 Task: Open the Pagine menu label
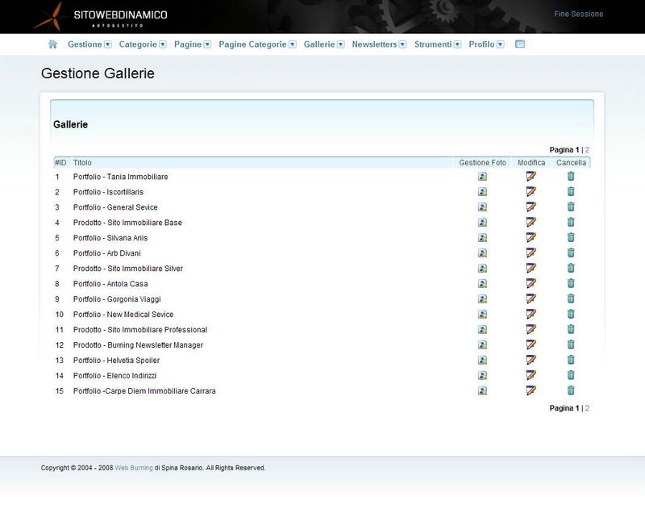pos(188,44)
